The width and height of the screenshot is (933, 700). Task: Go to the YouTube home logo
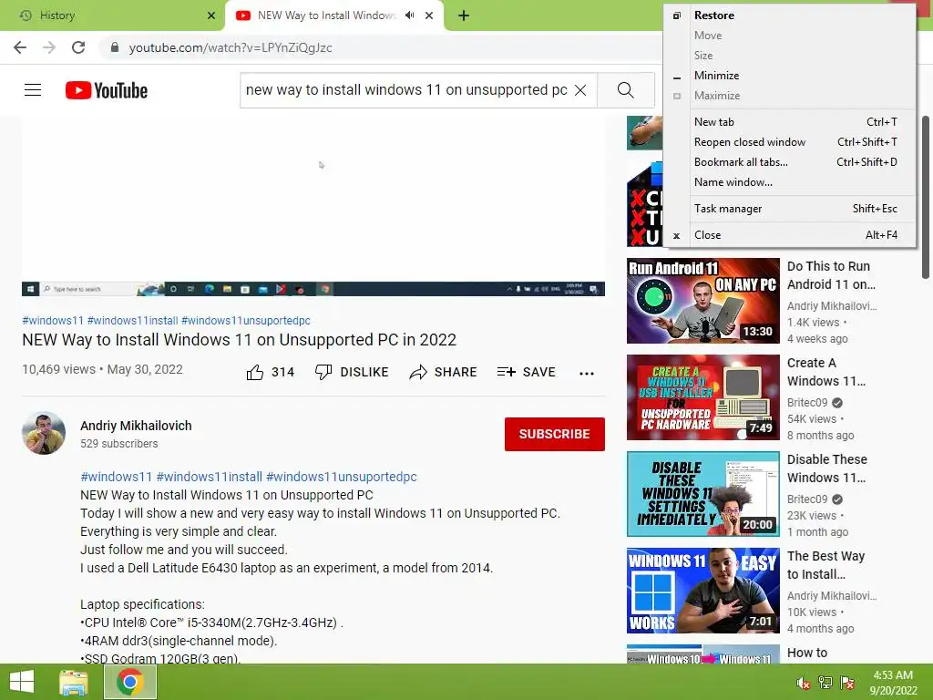coord(107,90)
